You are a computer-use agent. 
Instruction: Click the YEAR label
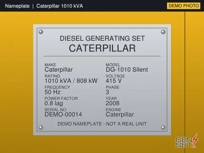[111, 99]
